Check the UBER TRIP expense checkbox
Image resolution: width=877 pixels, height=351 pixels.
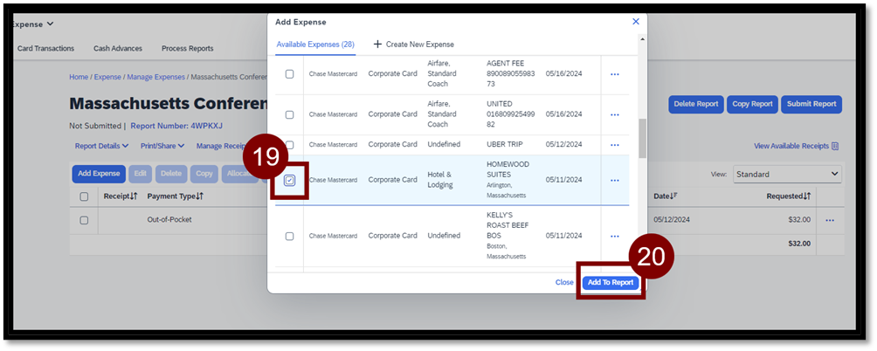[x=290, y=145]
